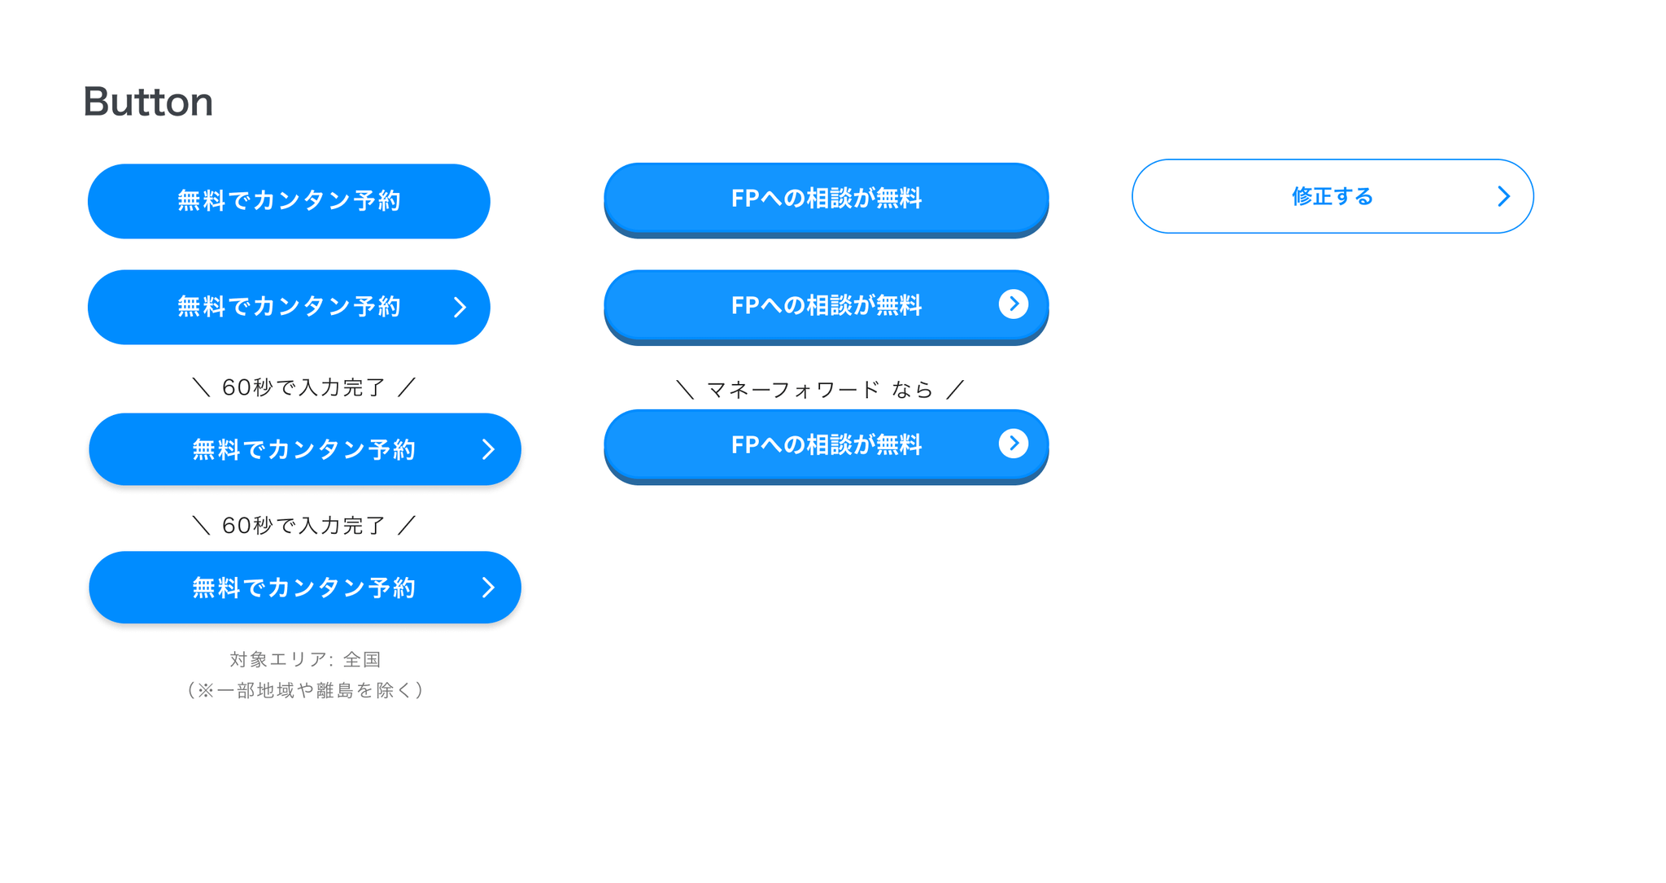Click the 無料でカンタン予約 button without an arrow
Image resolution: width=1666 pixels, height=883 pixels.
pyautogui.click(x=289, y=201)
